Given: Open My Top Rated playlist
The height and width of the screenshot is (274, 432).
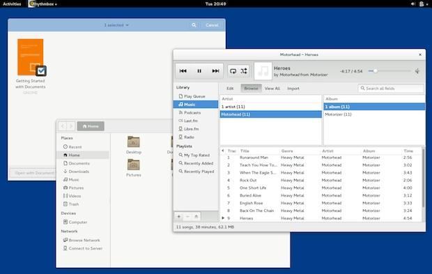Looking at the screenshot, I should tap(196, 155).
